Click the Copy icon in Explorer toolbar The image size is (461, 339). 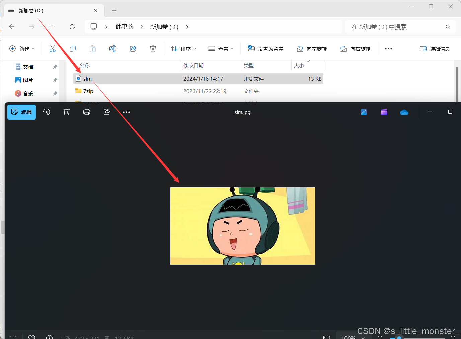[x=73, y=49]
